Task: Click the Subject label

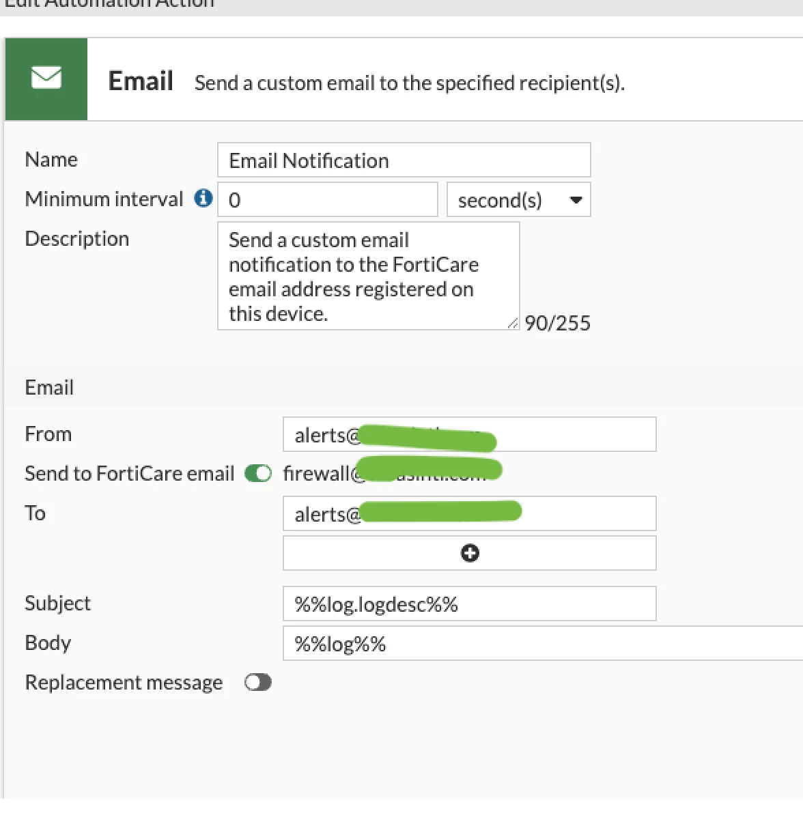Action: 57,604
